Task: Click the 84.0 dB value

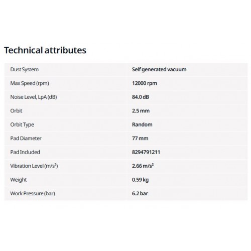Action: coord(141,97)
